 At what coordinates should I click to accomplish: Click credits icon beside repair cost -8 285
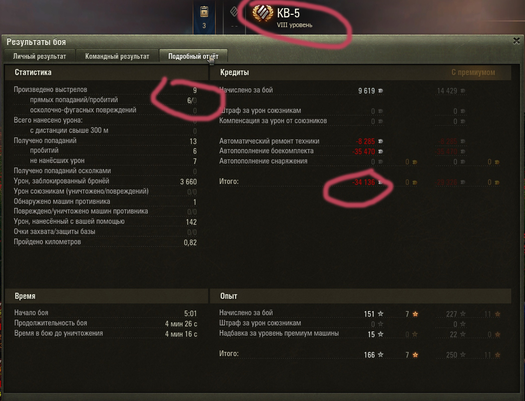click(x=381, y=141)
